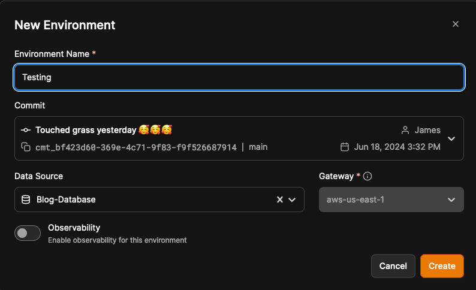Viewport: 476px width, 290px height.
Task: Expand the Commit selector chevron
Action: (x=451, y=138)
